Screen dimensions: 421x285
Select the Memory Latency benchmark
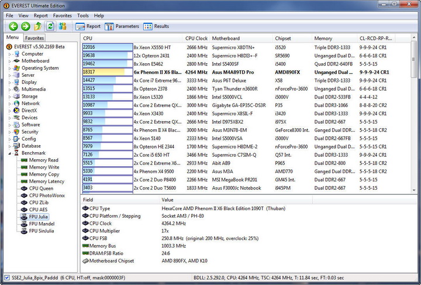[46, 181]
